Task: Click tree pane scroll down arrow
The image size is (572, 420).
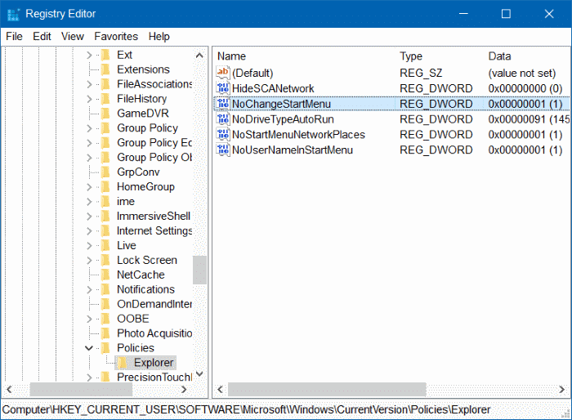Action: 199,373
